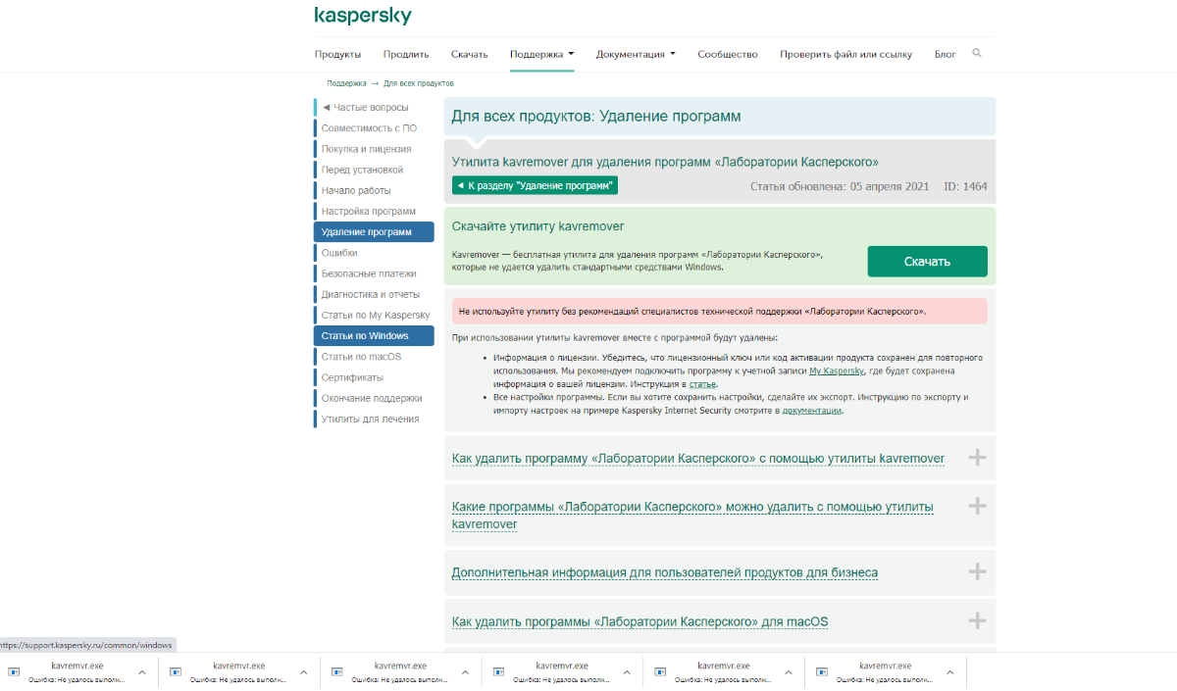Click К разделу "Удаление программ" button
Screen dimensions: 1177x691
(535, 185)
